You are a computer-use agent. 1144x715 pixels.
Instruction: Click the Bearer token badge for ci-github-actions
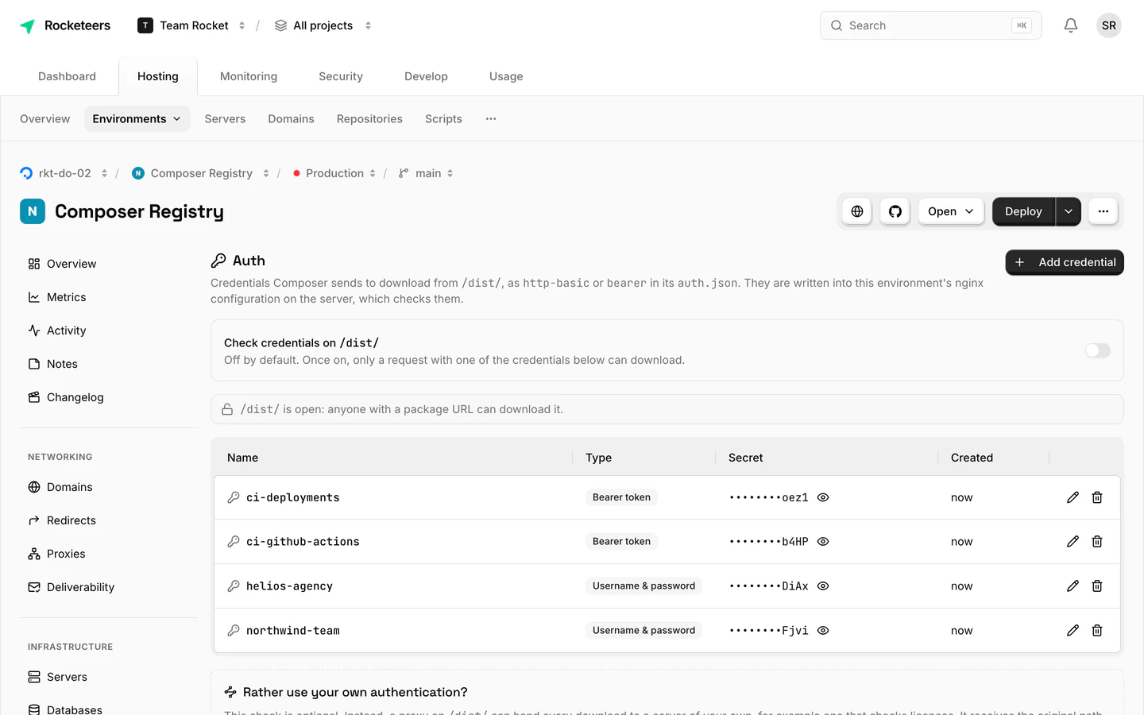(621, 542)
